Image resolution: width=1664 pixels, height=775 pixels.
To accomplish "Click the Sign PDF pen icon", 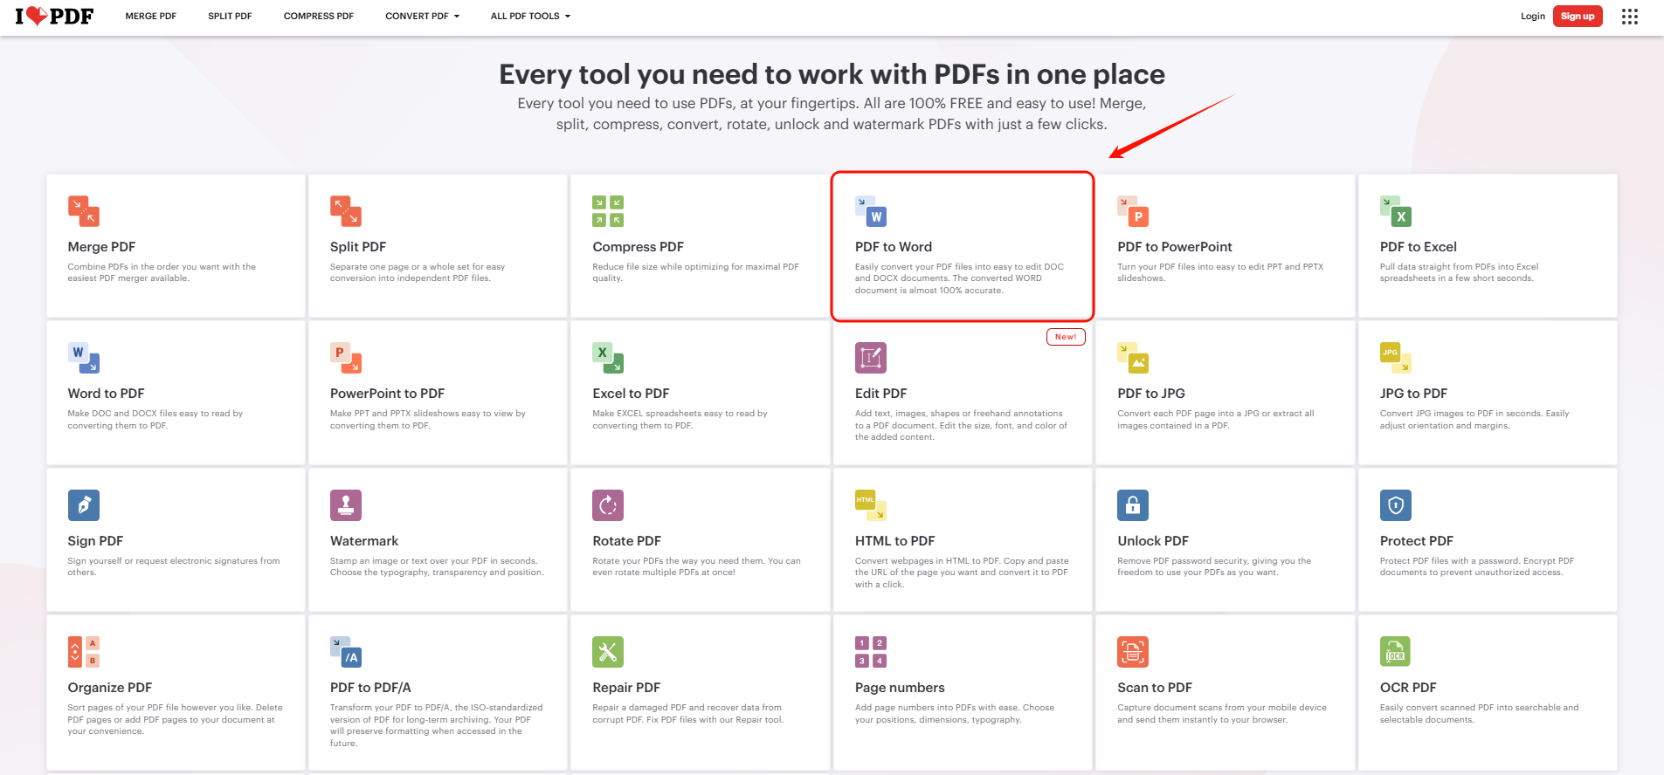I will coord(84,505).
